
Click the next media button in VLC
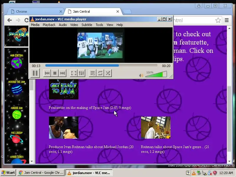point(63,73)
